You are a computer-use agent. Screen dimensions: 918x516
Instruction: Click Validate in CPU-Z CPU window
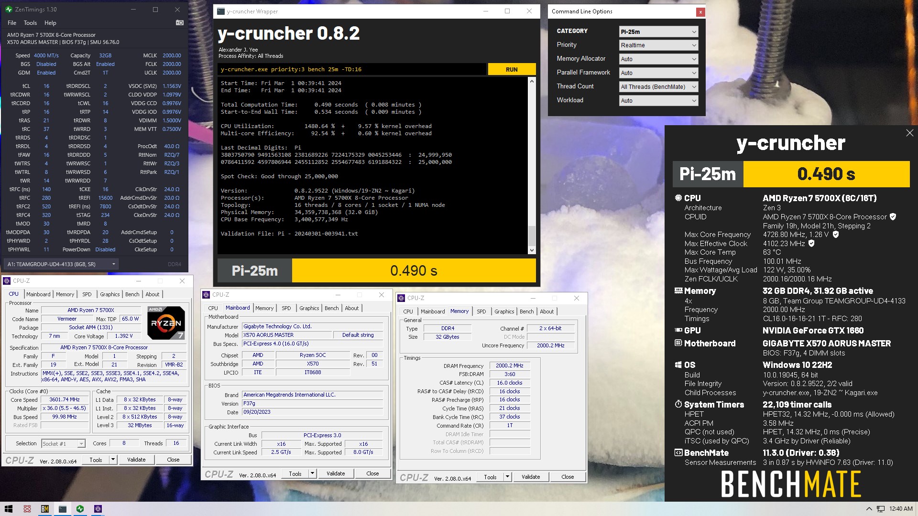(136, 460)
